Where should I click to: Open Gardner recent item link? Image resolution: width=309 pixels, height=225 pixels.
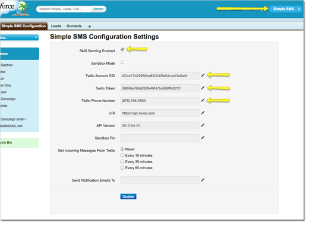pos(7,65)
